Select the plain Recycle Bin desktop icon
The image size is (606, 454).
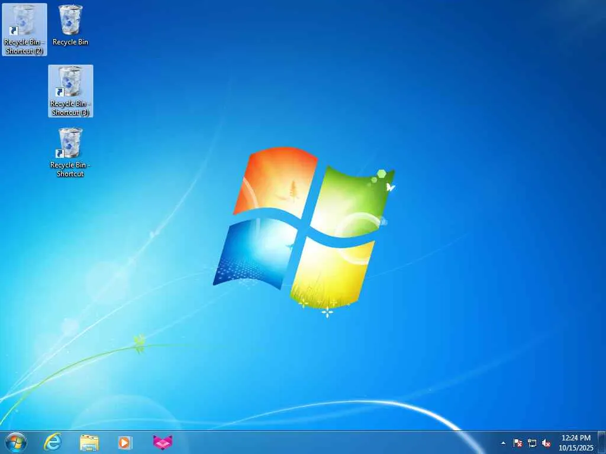70,25
